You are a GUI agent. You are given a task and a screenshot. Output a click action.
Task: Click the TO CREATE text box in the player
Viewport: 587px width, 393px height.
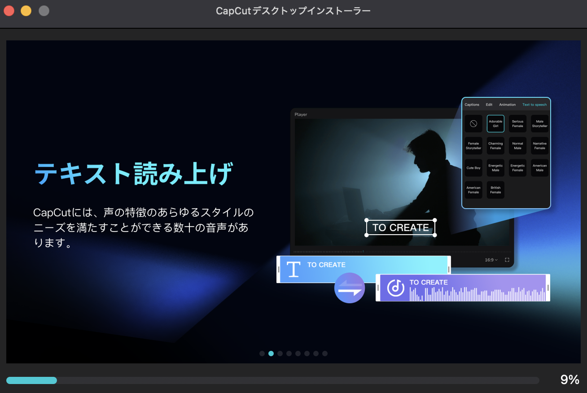pos(401,227)
